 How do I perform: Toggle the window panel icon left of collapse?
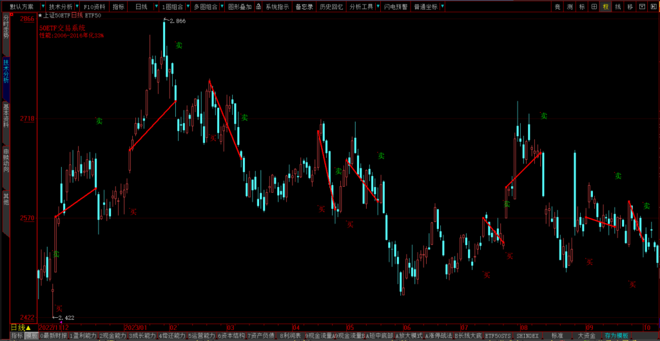tap(642, 6)
